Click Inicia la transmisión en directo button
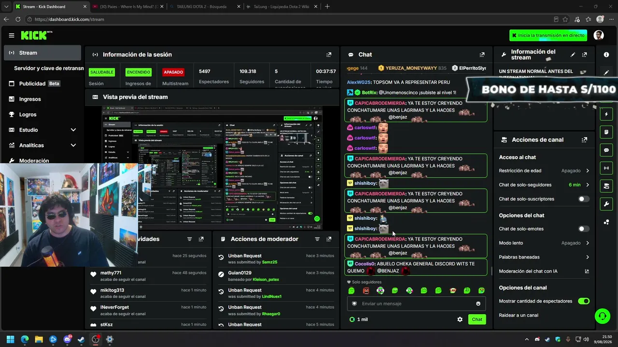Screen dimensions: 618x347 [548, 35]
